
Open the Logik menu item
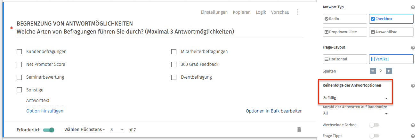tap(261, 12)
